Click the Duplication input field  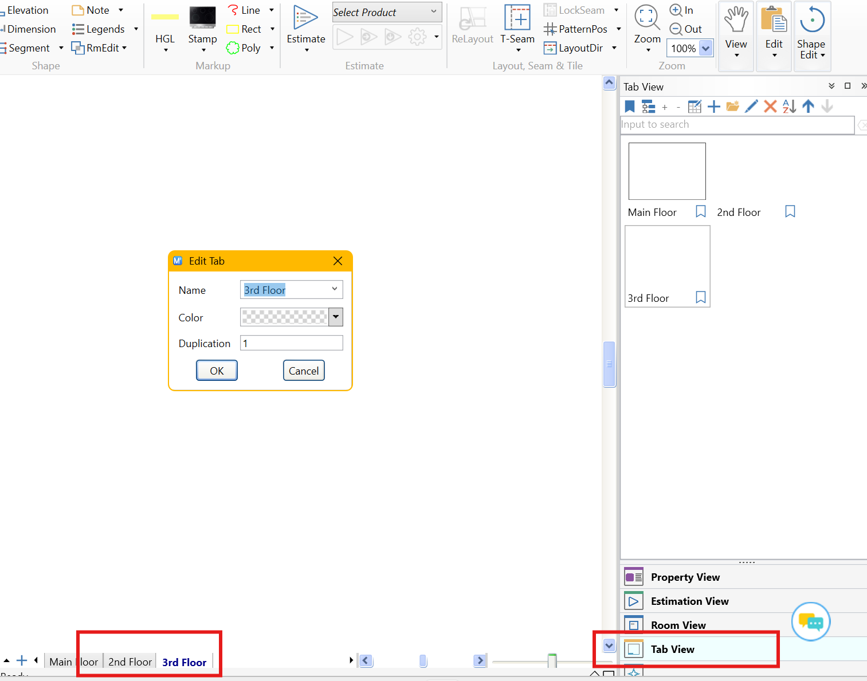pos(291,343)
